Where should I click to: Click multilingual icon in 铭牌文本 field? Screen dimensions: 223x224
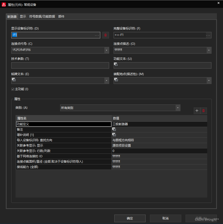click(14, 80)
